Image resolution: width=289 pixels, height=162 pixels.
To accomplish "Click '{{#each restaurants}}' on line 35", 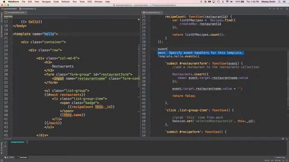I will click(65, 95).
